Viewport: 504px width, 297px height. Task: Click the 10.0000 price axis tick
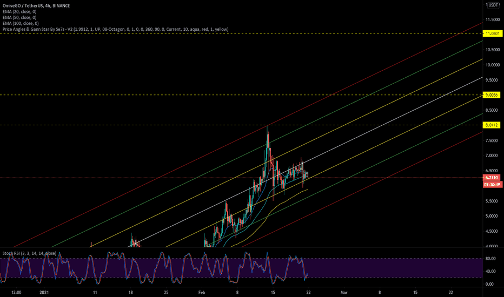coord(493,65)
